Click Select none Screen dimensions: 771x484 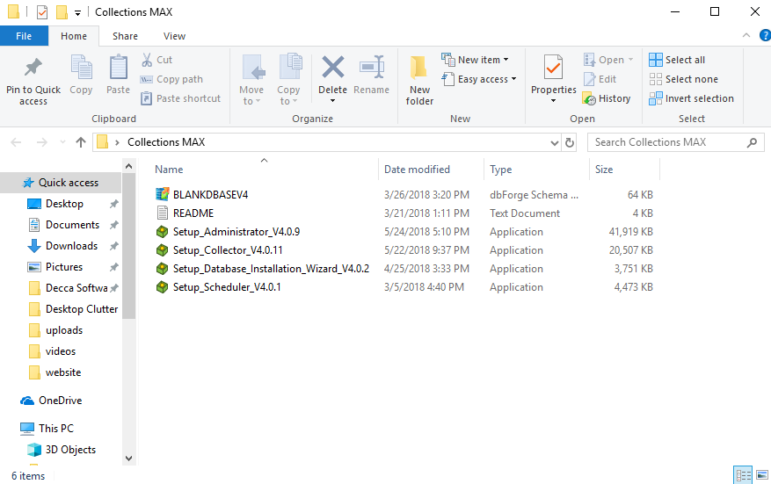tap(683, 79)
